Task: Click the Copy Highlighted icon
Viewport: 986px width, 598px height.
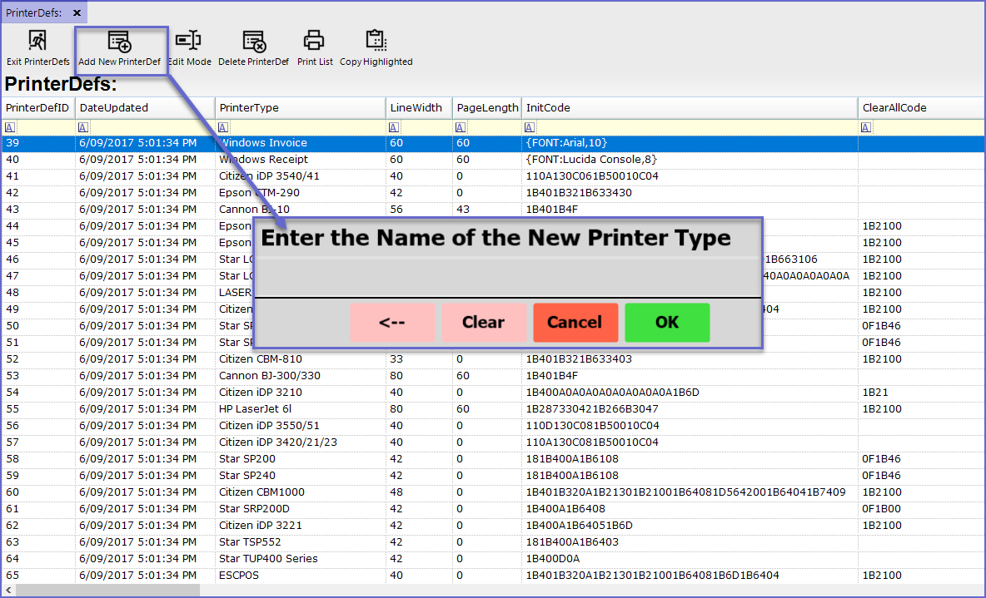Action: click(x=376, y=41)
